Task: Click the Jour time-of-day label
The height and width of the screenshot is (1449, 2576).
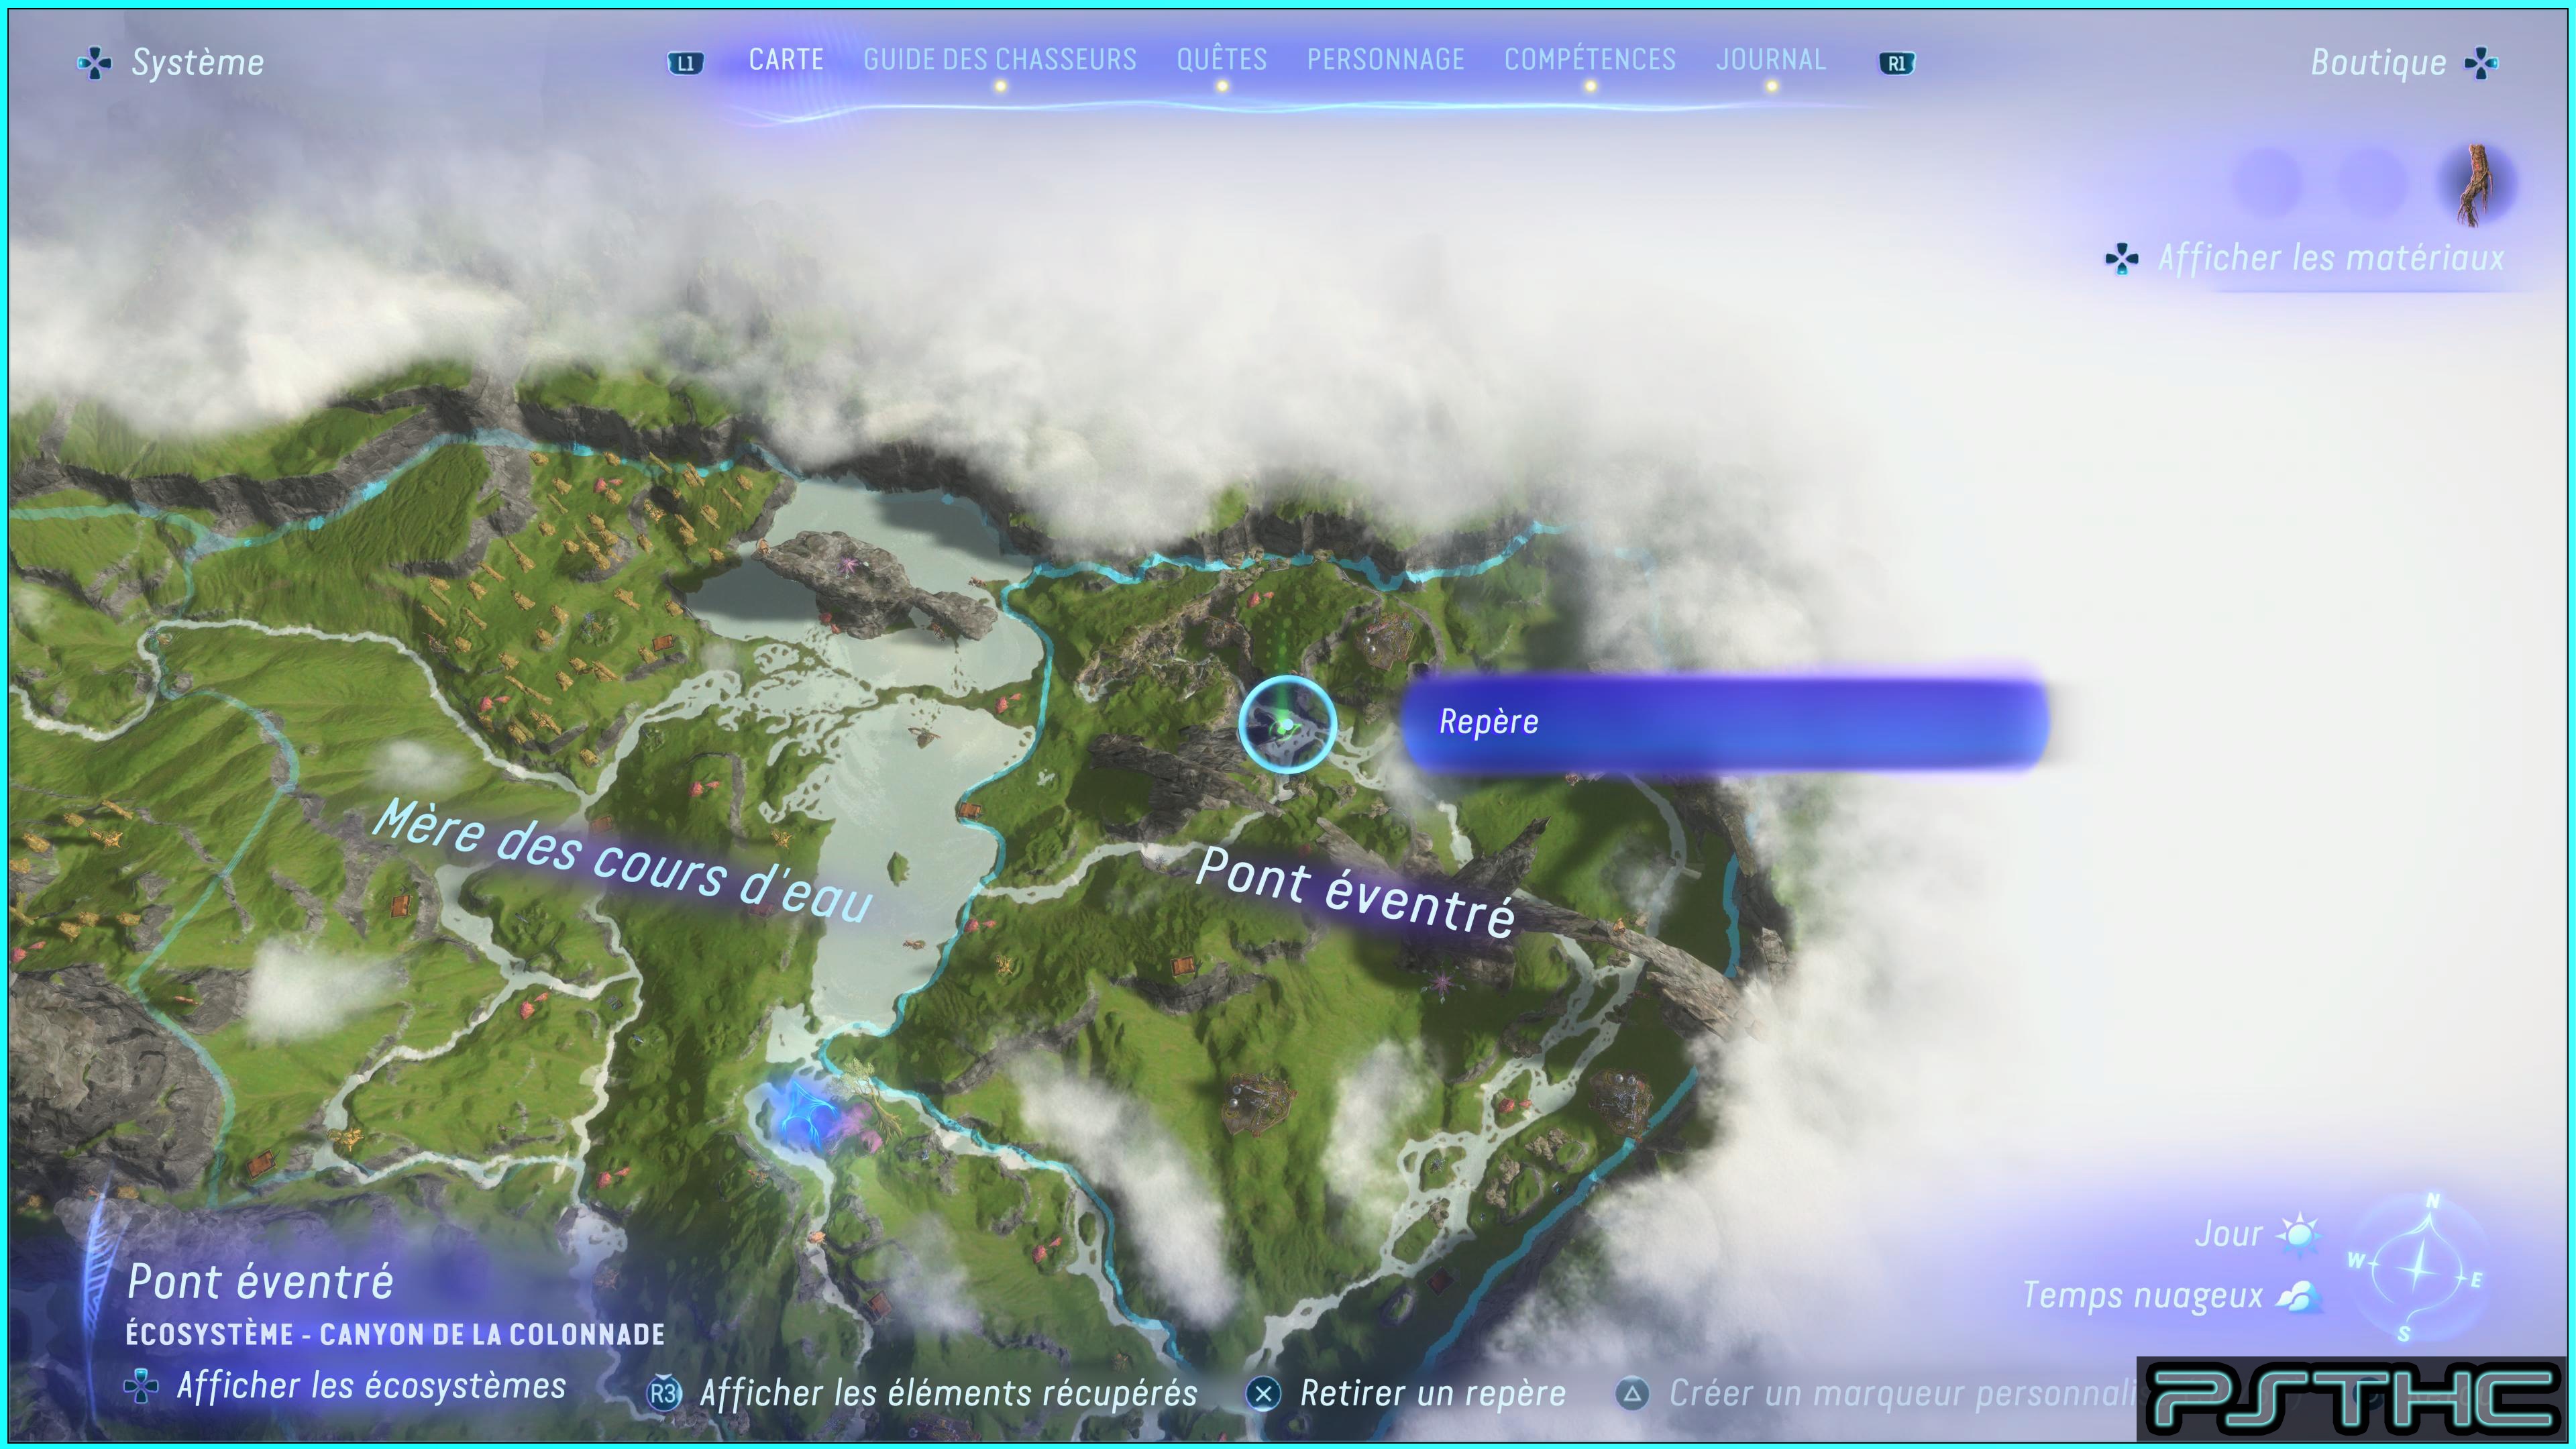Action: click(2228, 1234)
